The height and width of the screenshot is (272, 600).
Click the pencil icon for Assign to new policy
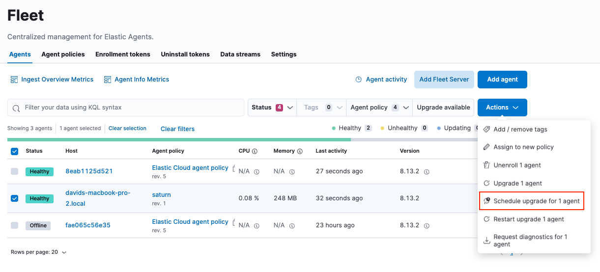click(486, 147)
